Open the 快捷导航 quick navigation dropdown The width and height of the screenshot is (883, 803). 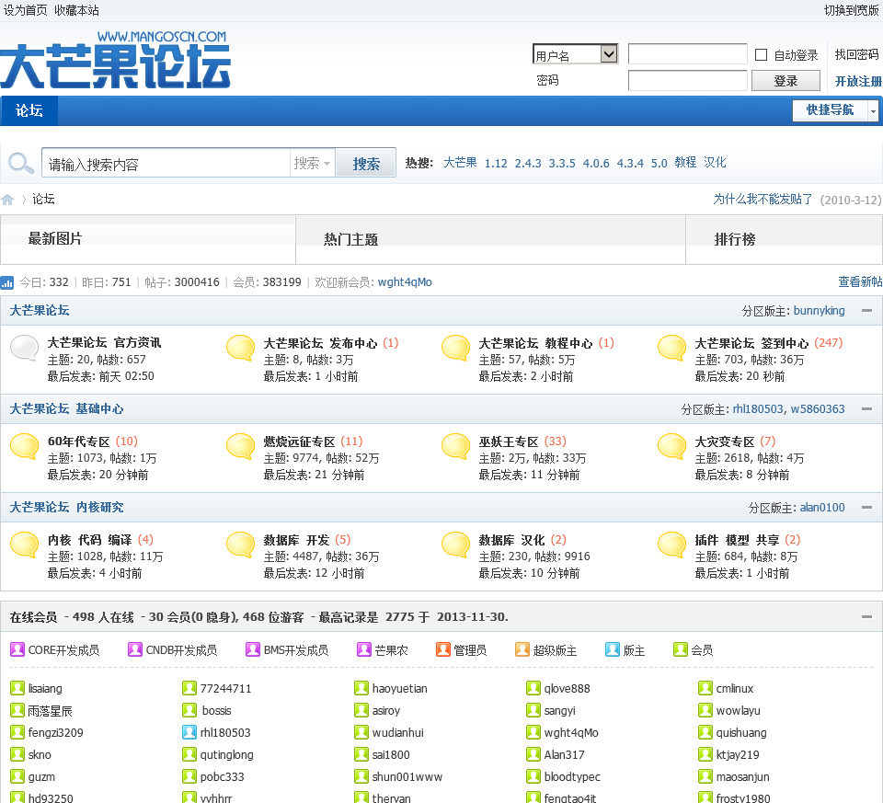(834, 110)
